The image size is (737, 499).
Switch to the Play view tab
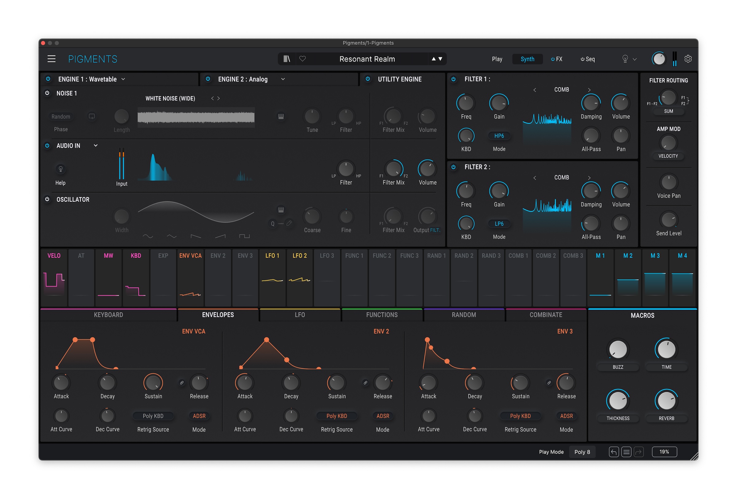pos(497,59)
